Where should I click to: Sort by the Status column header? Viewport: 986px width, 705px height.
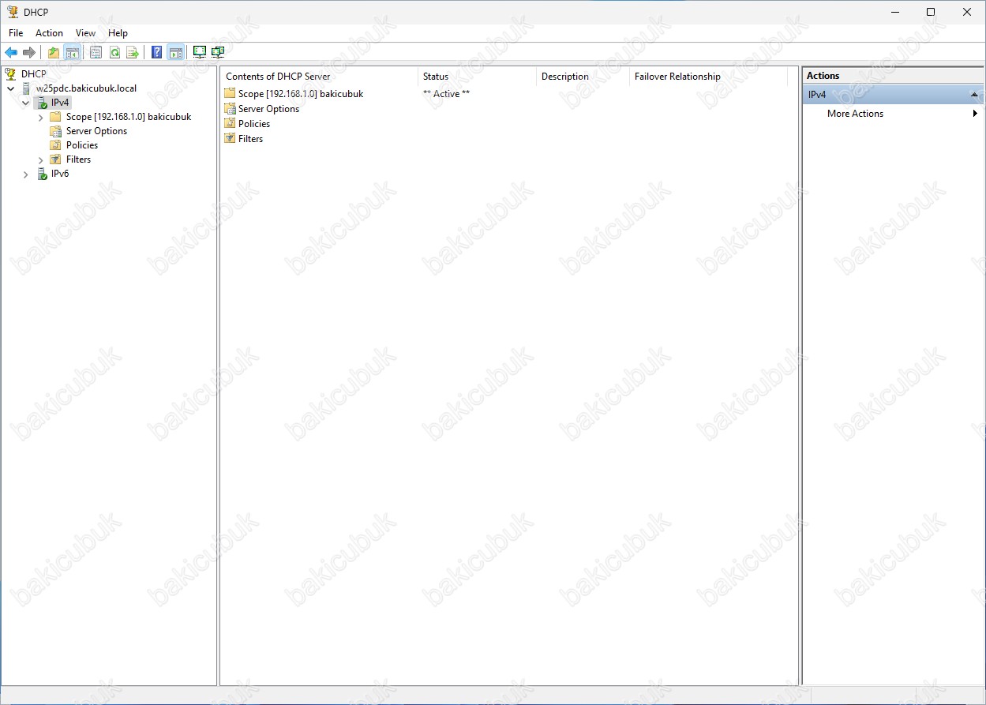point(477,77)
